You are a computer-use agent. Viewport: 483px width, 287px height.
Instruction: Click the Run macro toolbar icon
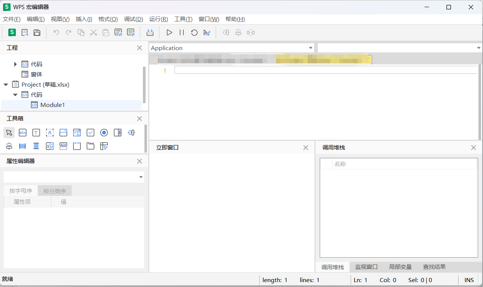coord(169,32)
